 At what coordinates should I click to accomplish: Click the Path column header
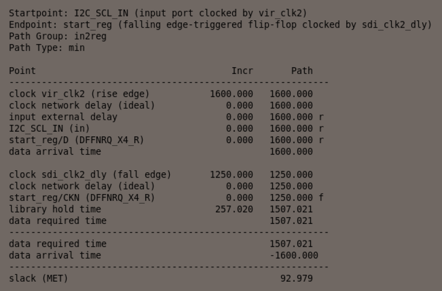tap(302, 71)
